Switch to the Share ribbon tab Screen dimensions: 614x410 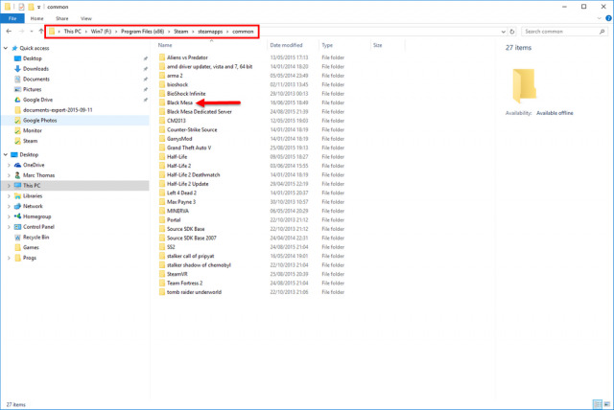pyautogui.click(x=61, y=18)
